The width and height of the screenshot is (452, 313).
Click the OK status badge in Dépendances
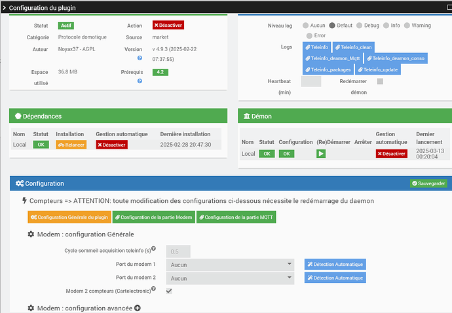tap(41, 145)
